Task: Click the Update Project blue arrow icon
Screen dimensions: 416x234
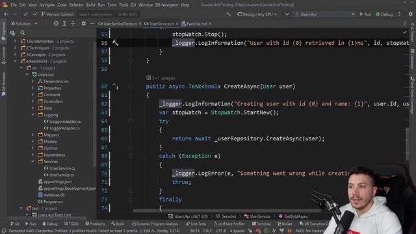Action: click(x=26, y=14)
